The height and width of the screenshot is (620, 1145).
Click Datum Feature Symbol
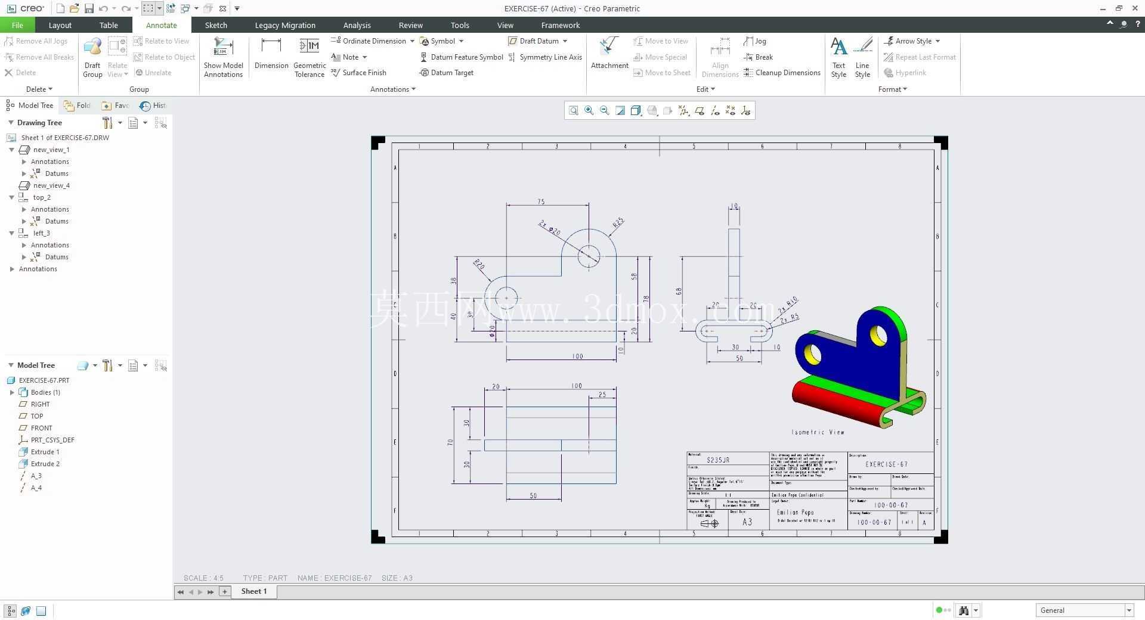click(x=462, y=57)
